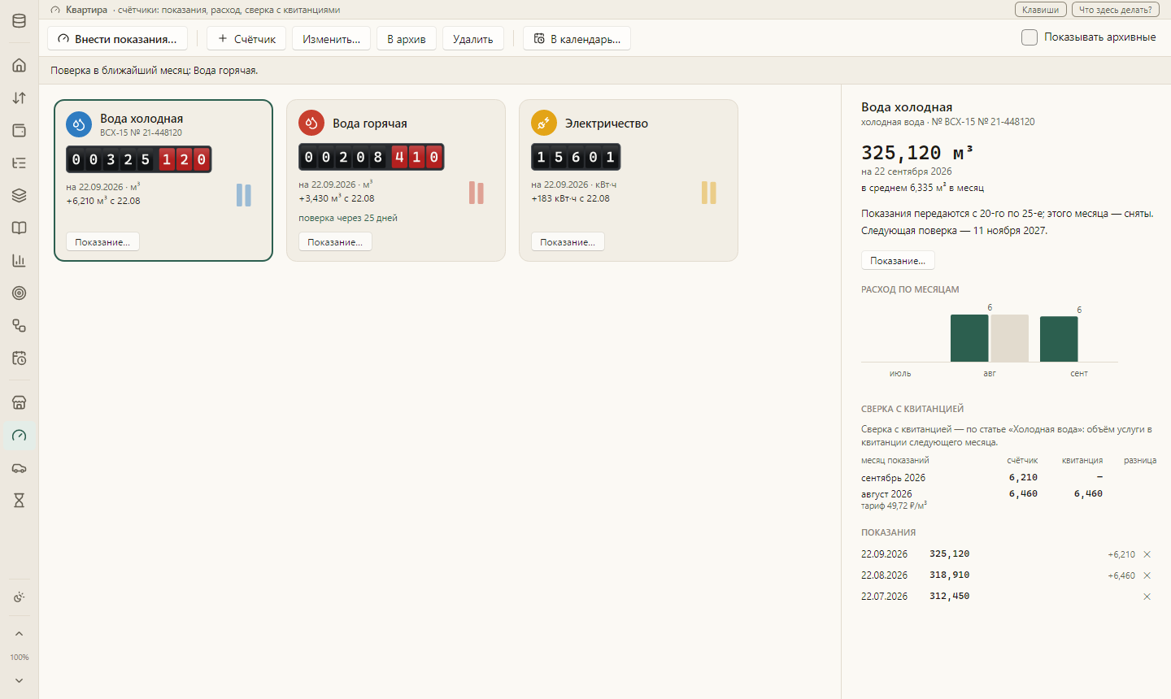The width and height of the screenshot is (1171, 699).
Task: Open the 'Клавиши' shortcuts help
Action: (1041, 10)
